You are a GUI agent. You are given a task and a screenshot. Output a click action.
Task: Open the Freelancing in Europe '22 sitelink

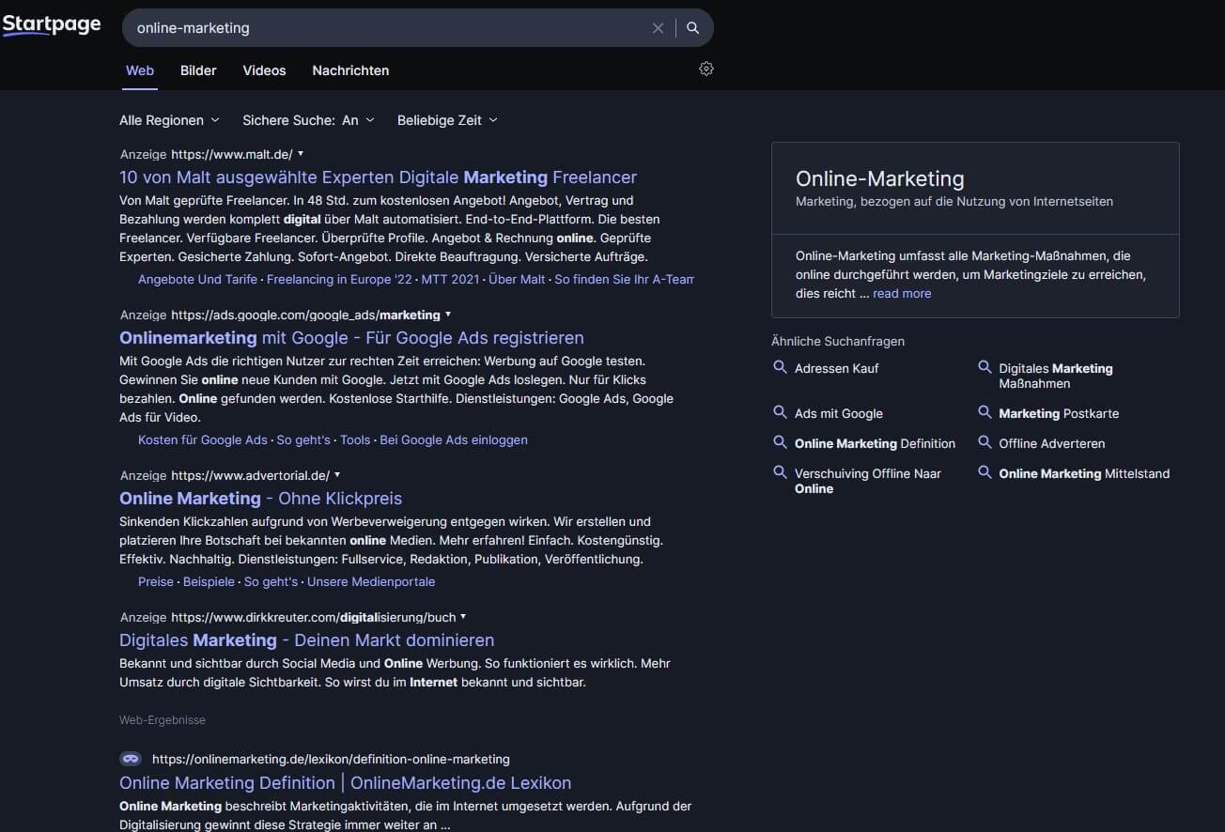coord(339,279)
